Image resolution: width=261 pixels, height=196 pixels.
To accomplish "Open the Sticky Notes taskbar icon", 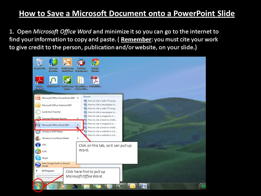I will point(98,186).
